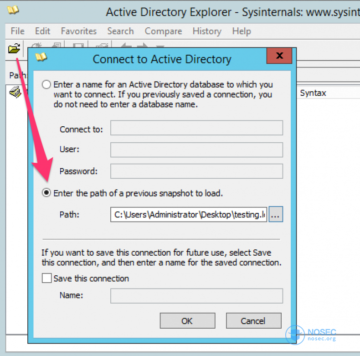
Task: Open the Favorites menu
Action: tap(79, 31)
